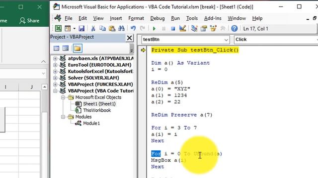Click the View Code icon in Project pane
The image size is (318, 178).
(x=56, y=48)
